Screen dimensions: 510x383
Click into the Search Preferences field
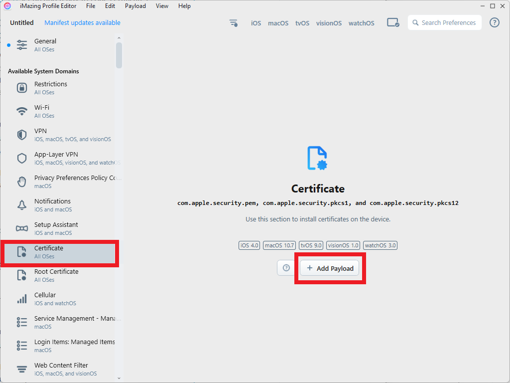pos(445,22)
